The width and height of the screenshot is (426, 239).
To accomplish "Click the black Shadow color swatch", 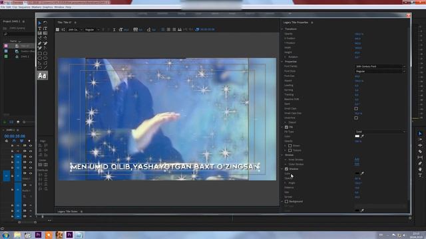I will coord(357,173).
